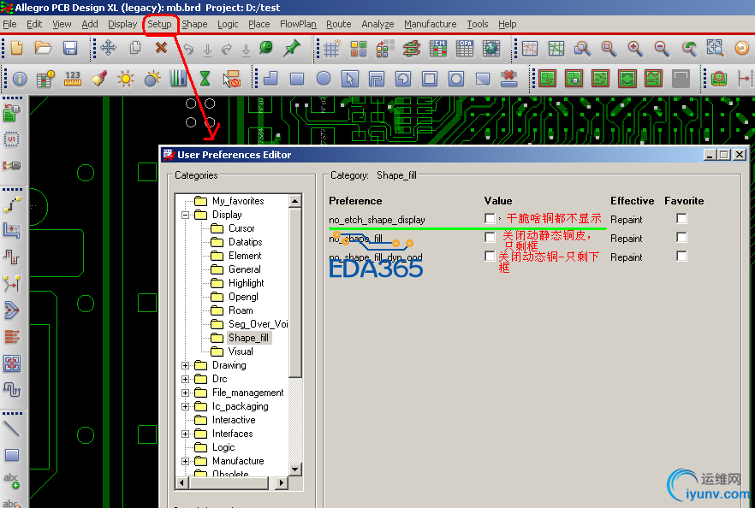The width and height of the screenshot is (755, 508).
Task: Save the board with the Save icon
Action: pos(70,48)
